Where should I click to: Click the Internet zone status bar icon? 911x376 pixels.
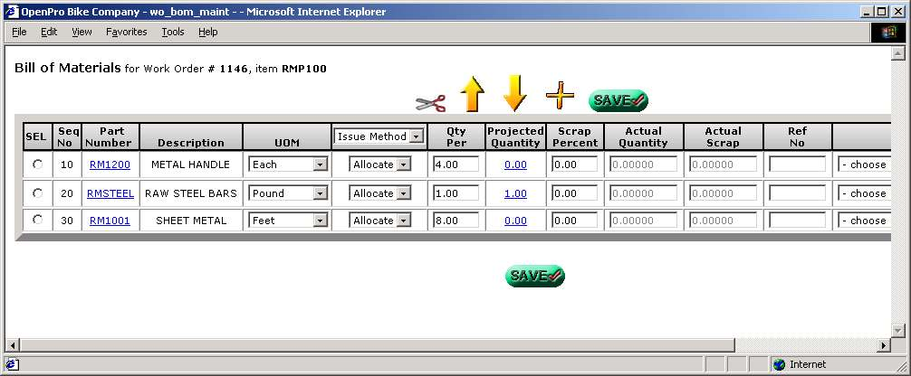[x=778, y=364]
